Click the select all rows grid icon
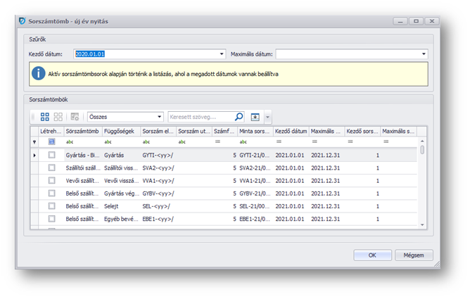 click(45, 117)
